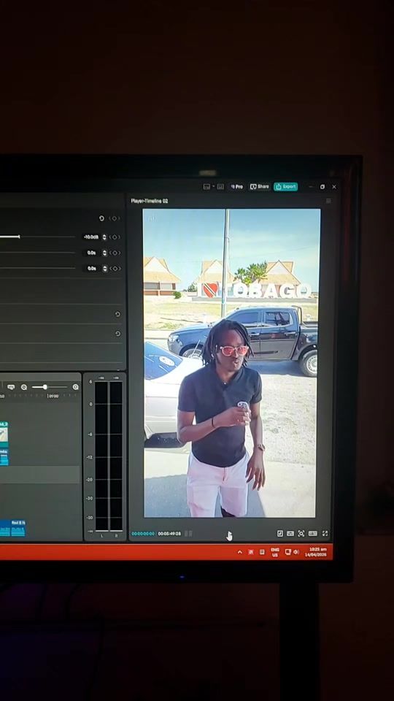Click the fit-timeline icon left of zoom out
Screen dimensions: 394x701
click(11, 387)
